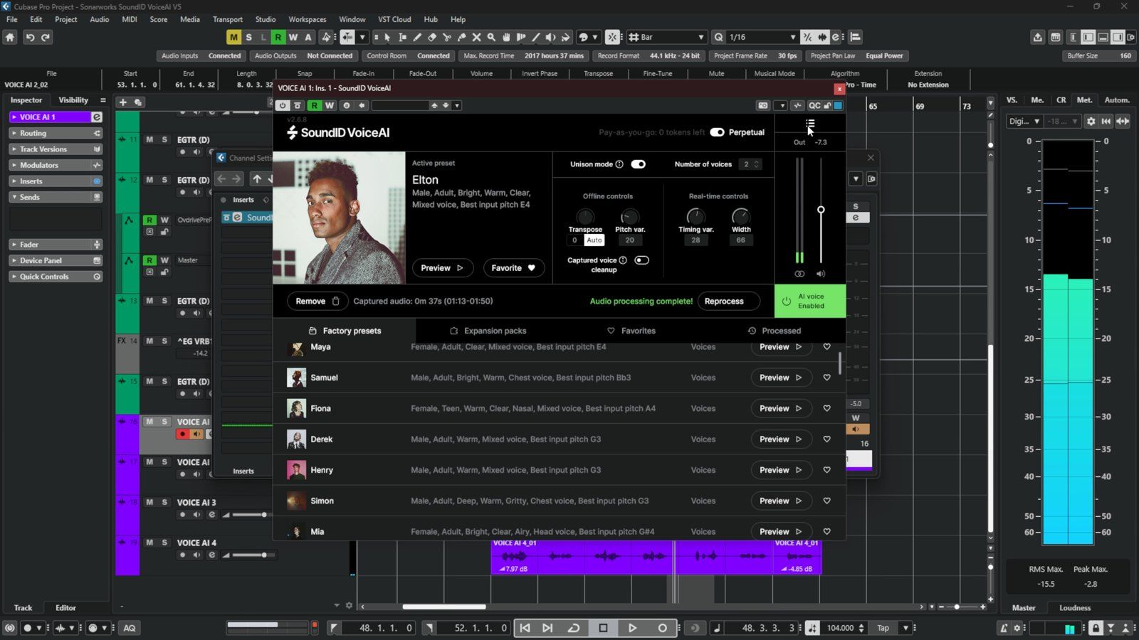Open SoundID VoiceAI hamburger menu

pos(810,125)
